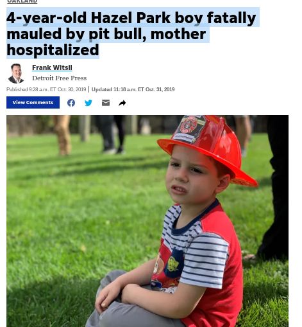Click the Detroit Free Press byline text
Viewport: 302px width, 327px height.
[x=60, y=78]
